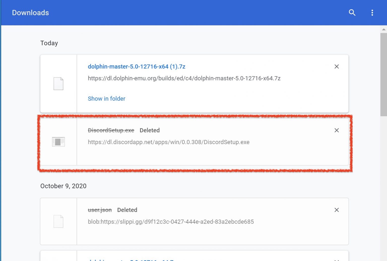
Task: Click the struck-through user.json file name
Action: [100, 210]
